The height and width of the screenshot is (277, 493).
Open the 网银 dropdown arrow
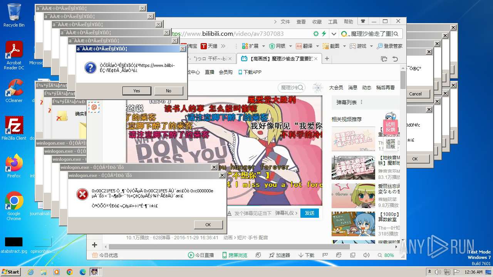[x=291, y=46]
